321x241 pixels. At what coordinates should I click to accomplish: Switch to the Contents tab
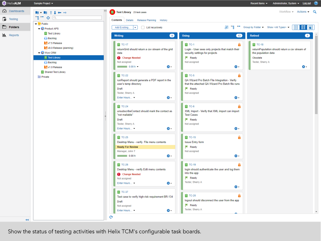tap(117, 20)
